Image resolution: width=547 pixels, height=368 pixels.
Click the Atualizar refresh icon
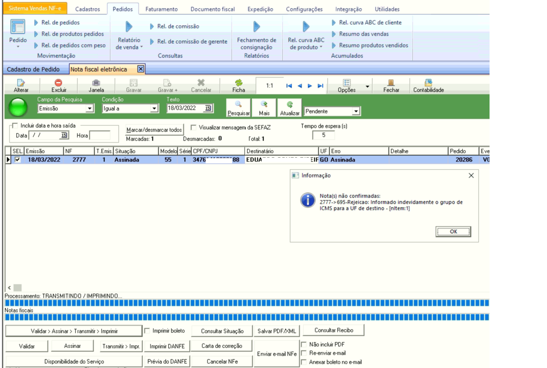click(x=290, y=104)
